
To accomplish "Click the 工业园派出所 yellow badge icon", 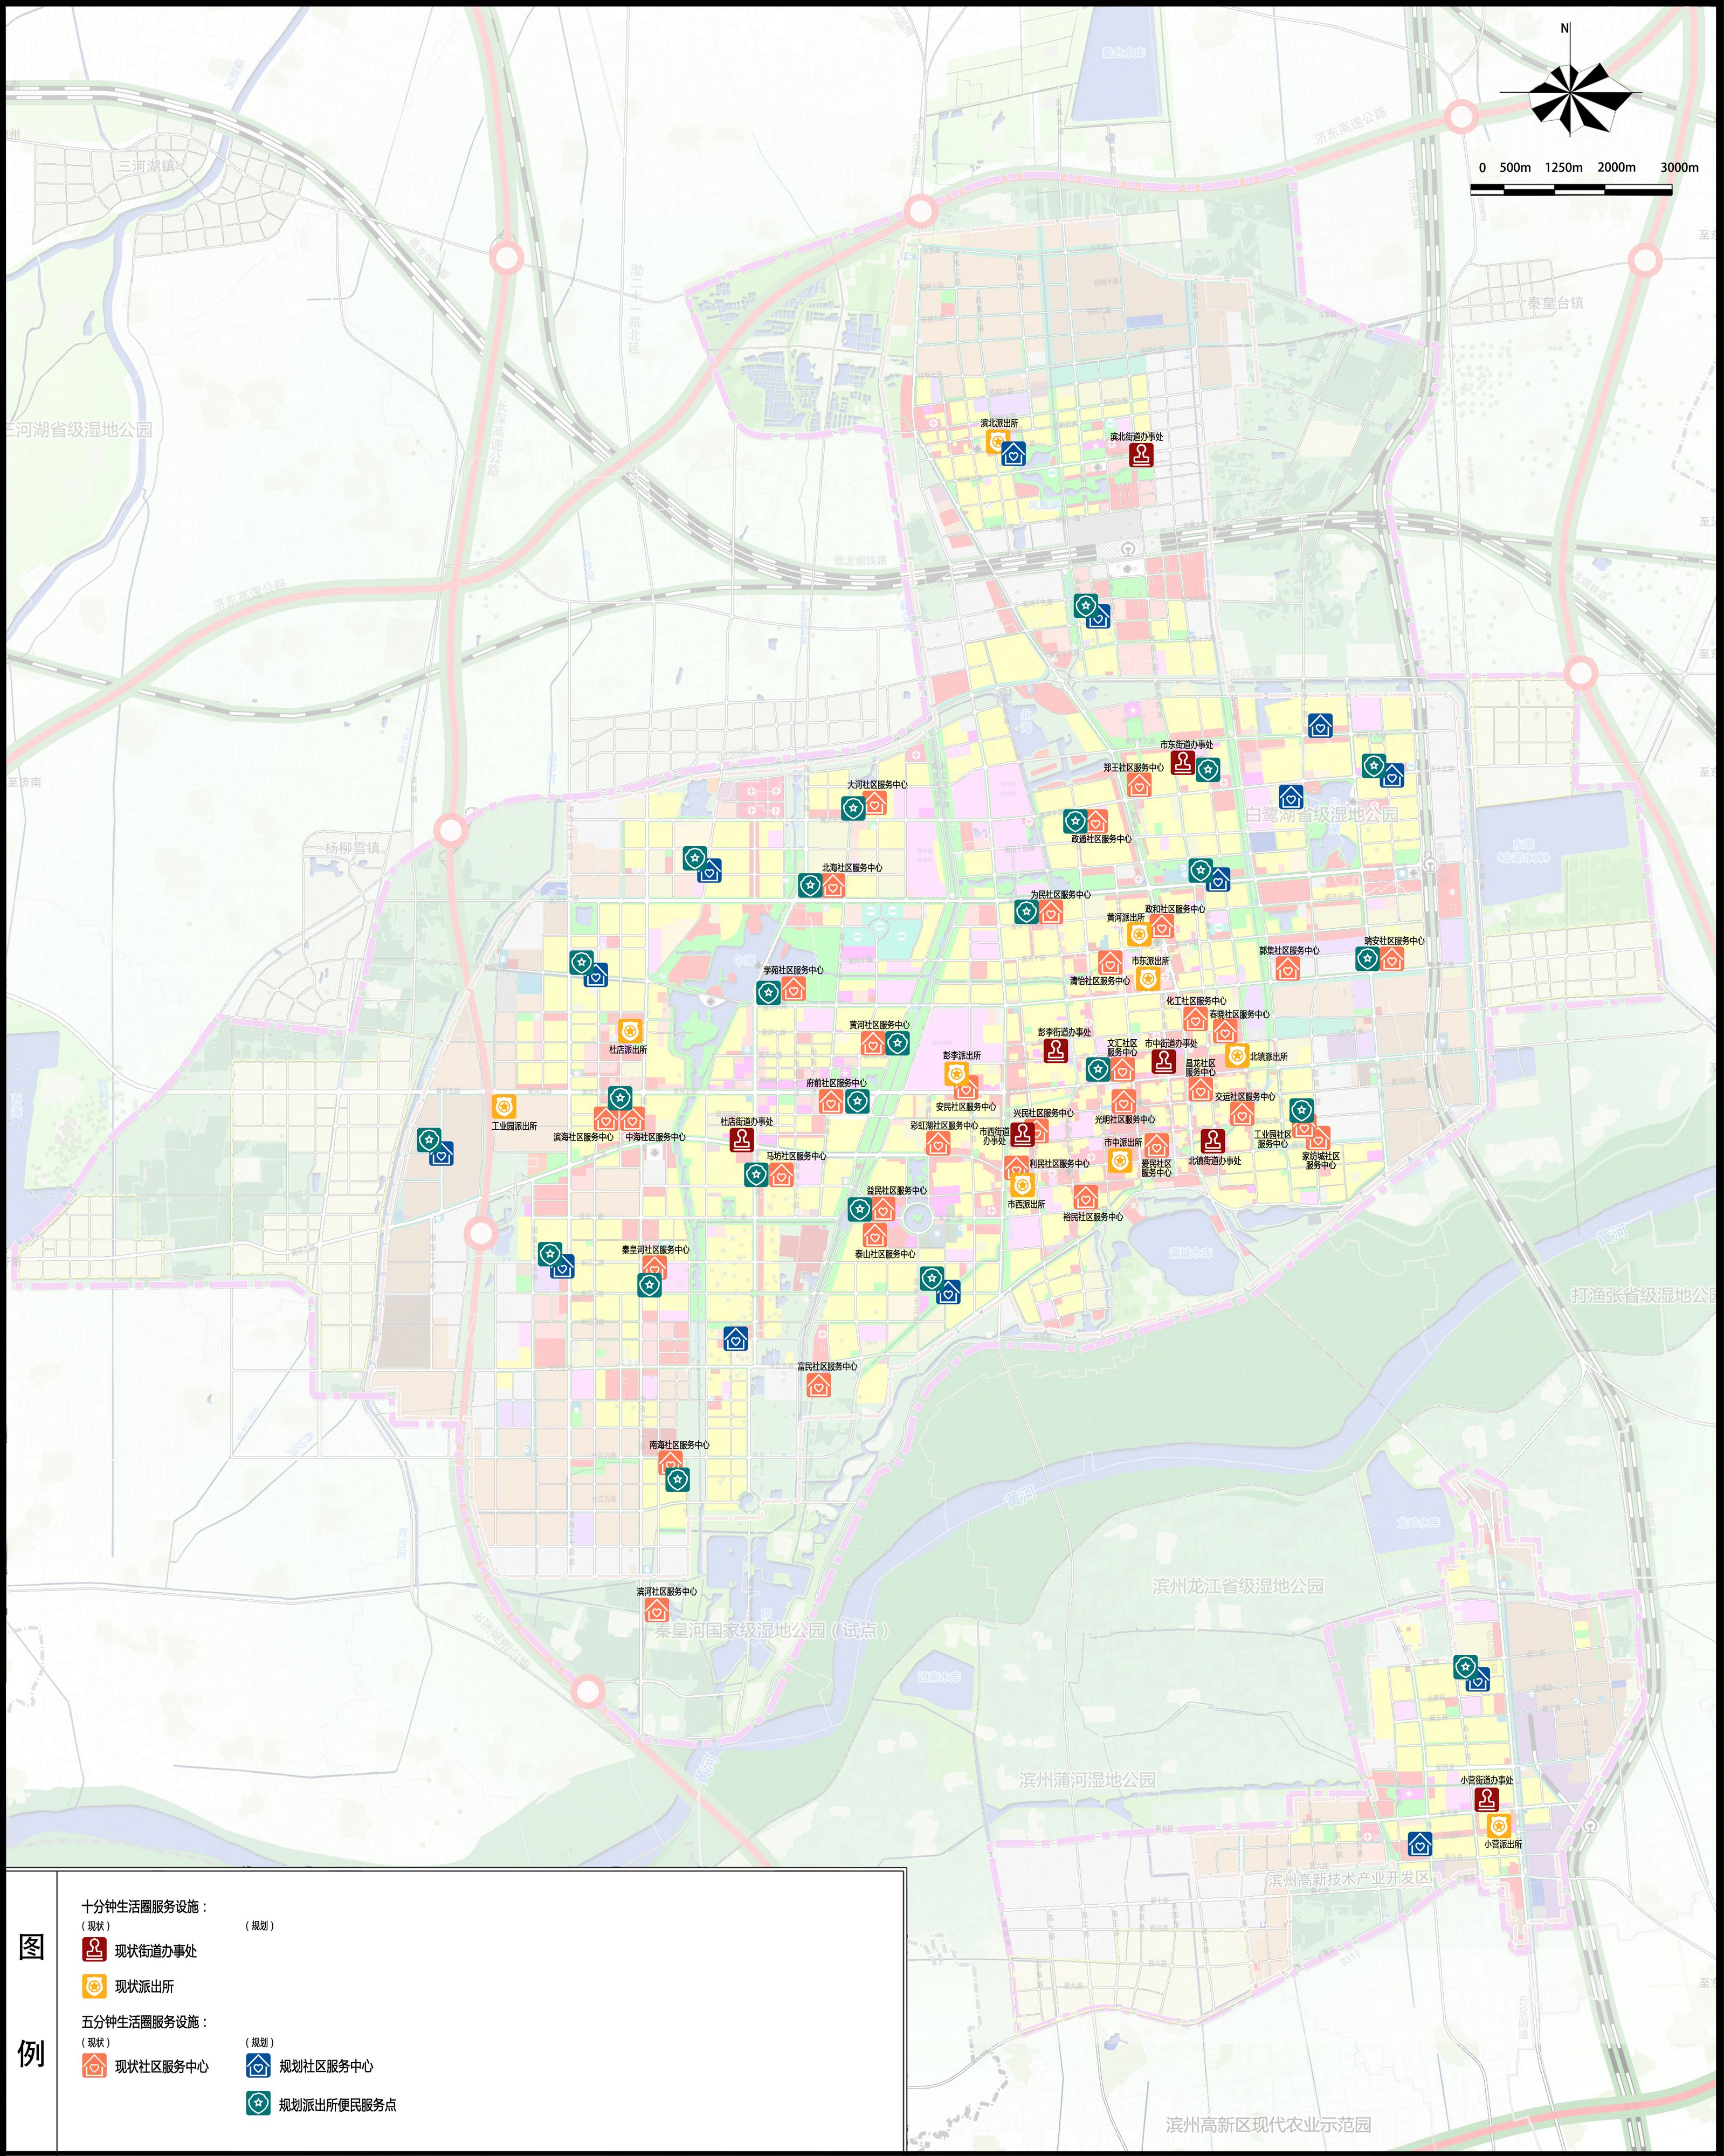I will (x=504, y=1106).
